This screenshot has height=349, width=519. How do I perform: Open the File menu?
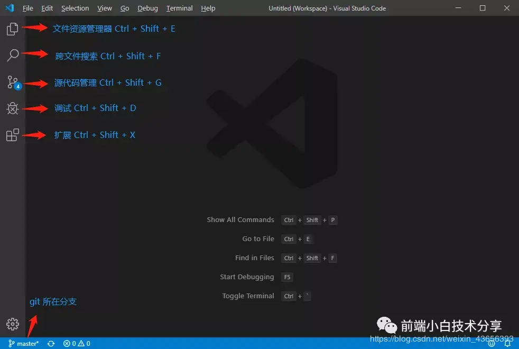(28, 8)
